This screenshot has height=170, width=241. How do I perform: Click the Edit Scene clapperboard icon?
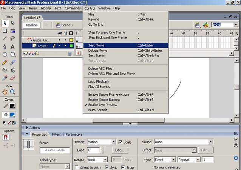(x=198, y=25)
